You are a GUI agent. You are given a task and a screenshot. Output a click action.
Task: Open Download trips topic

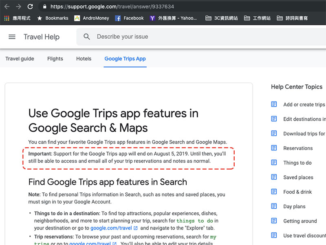click(304, 134)
